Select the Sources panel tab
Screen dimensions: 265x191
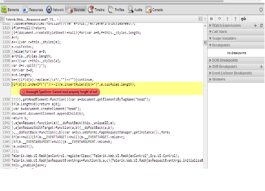76,10
